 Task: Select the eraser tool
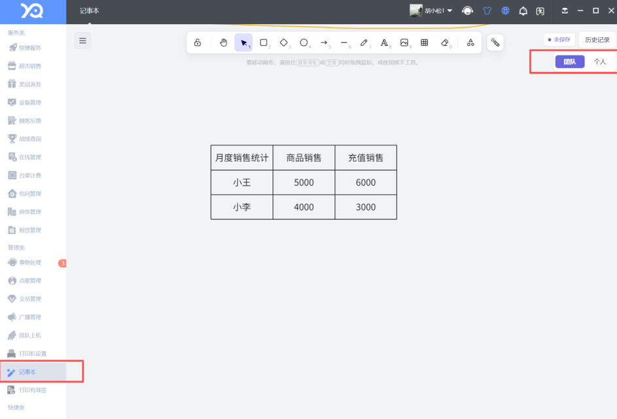coord(445,42)
